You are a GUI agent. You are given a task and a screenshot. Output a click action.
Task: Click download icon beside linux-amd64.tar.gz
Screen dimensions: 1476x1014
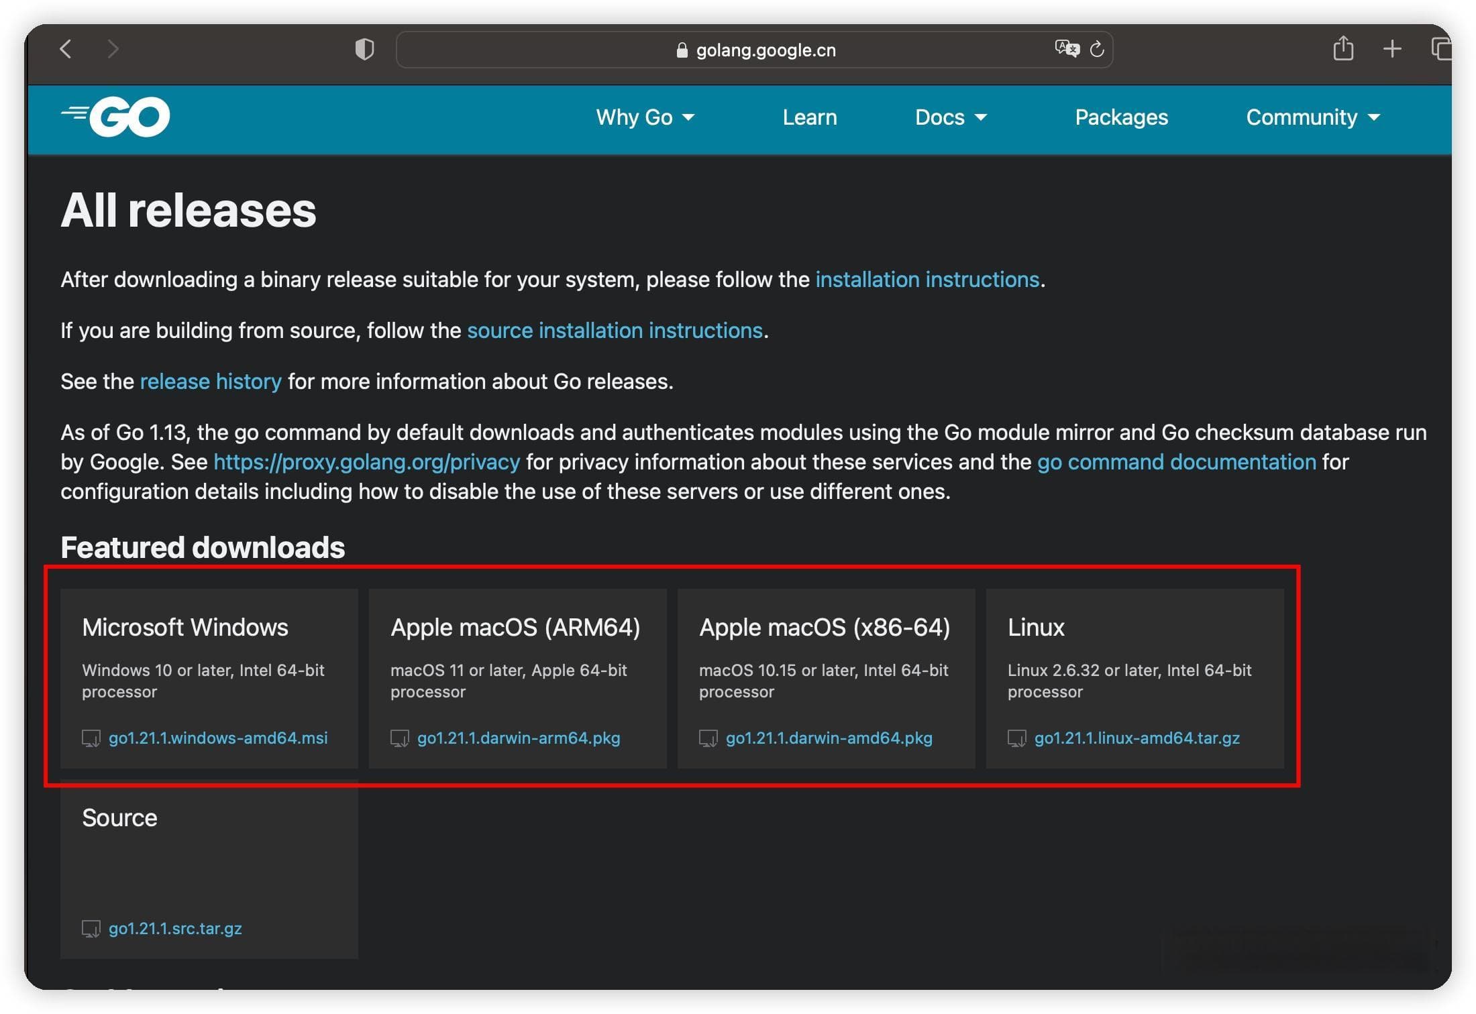pos(1016,738)
